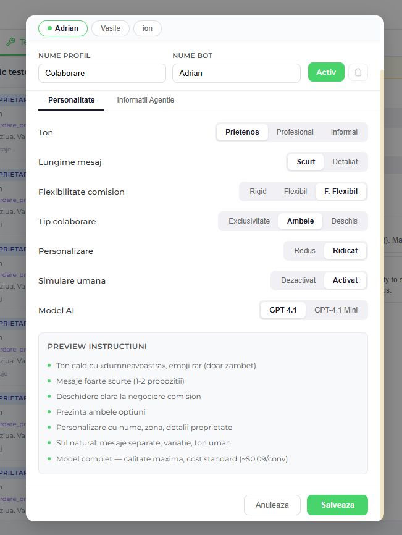Switch Model AI to GPT-4.1 Mini

337,310
